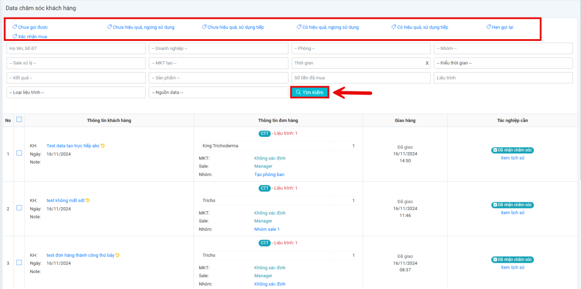Click the X icon in Thời gian field

click(x=427, y=63)
